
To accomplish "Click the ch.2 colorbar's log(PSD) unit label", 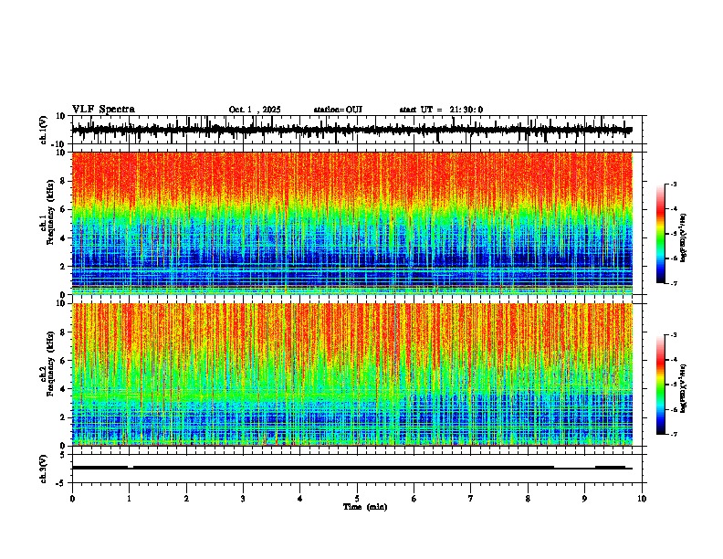I will pyautogui.click(x=683, y=389).
